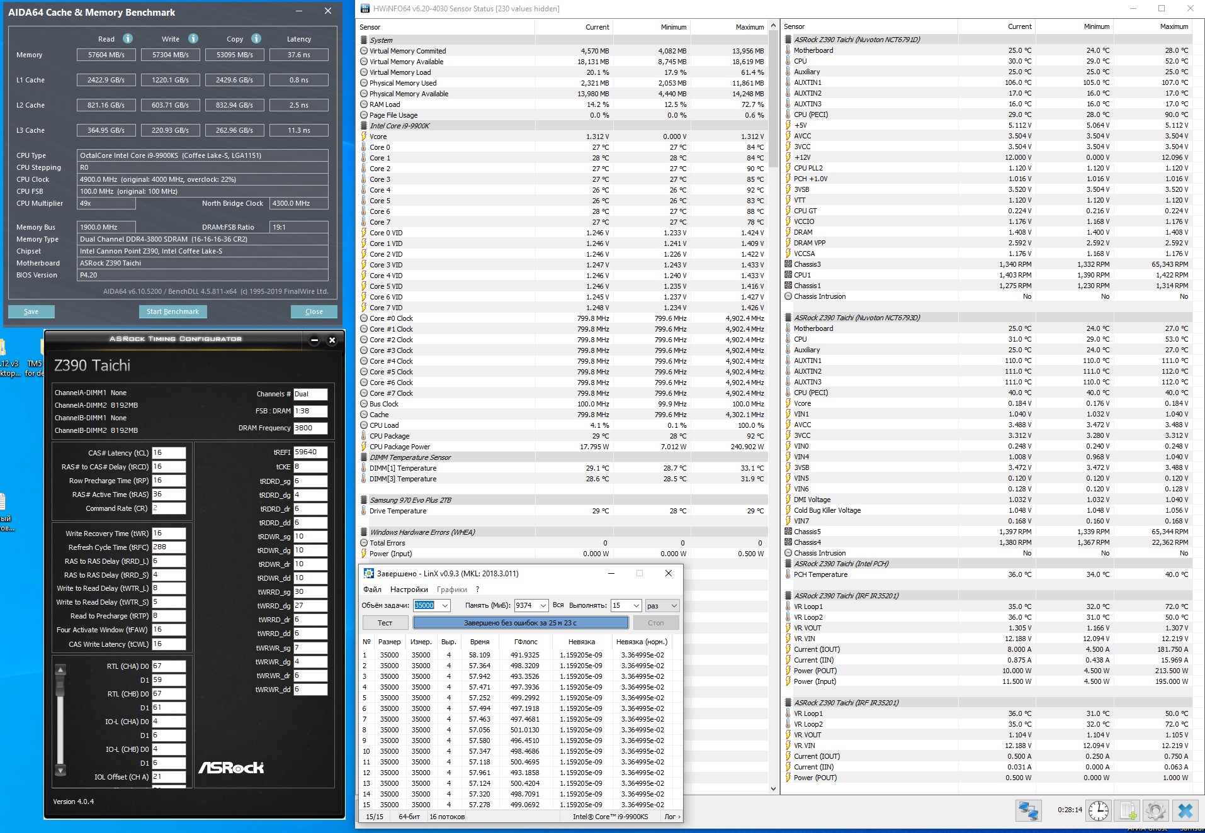Click HWiNFO reset clock icon
1205x833 pixels.
[1099, 810]
